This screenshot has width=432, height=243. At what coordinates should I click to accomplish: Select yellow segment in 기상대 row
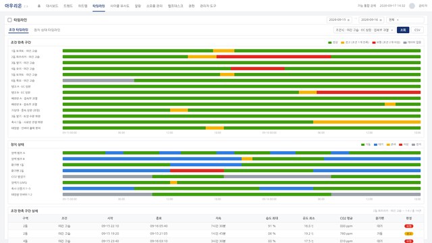[x=179, y=110]
